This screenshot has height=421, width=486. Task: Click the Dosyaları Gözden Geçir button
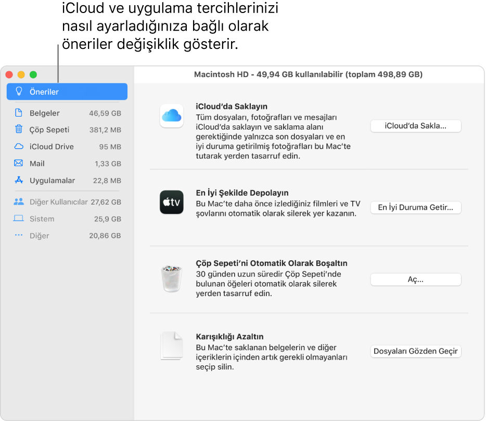click(416, 351)
